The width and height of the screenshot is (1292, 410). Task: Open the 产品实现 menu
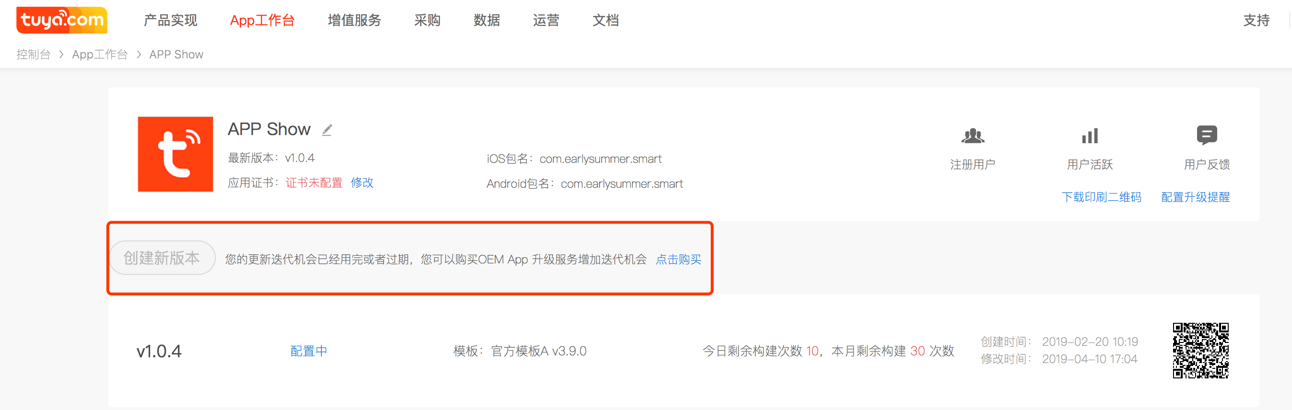171,21
